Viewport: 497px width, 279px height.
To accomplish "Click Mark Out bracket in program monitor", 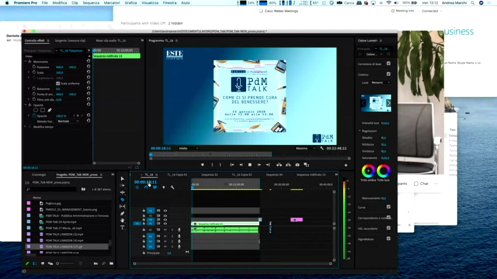I will click(x=220, y=165).
